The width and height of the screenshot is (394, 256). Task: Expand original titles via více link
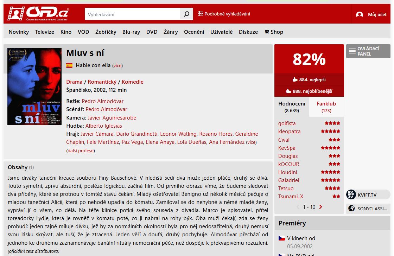pos(117,65)
